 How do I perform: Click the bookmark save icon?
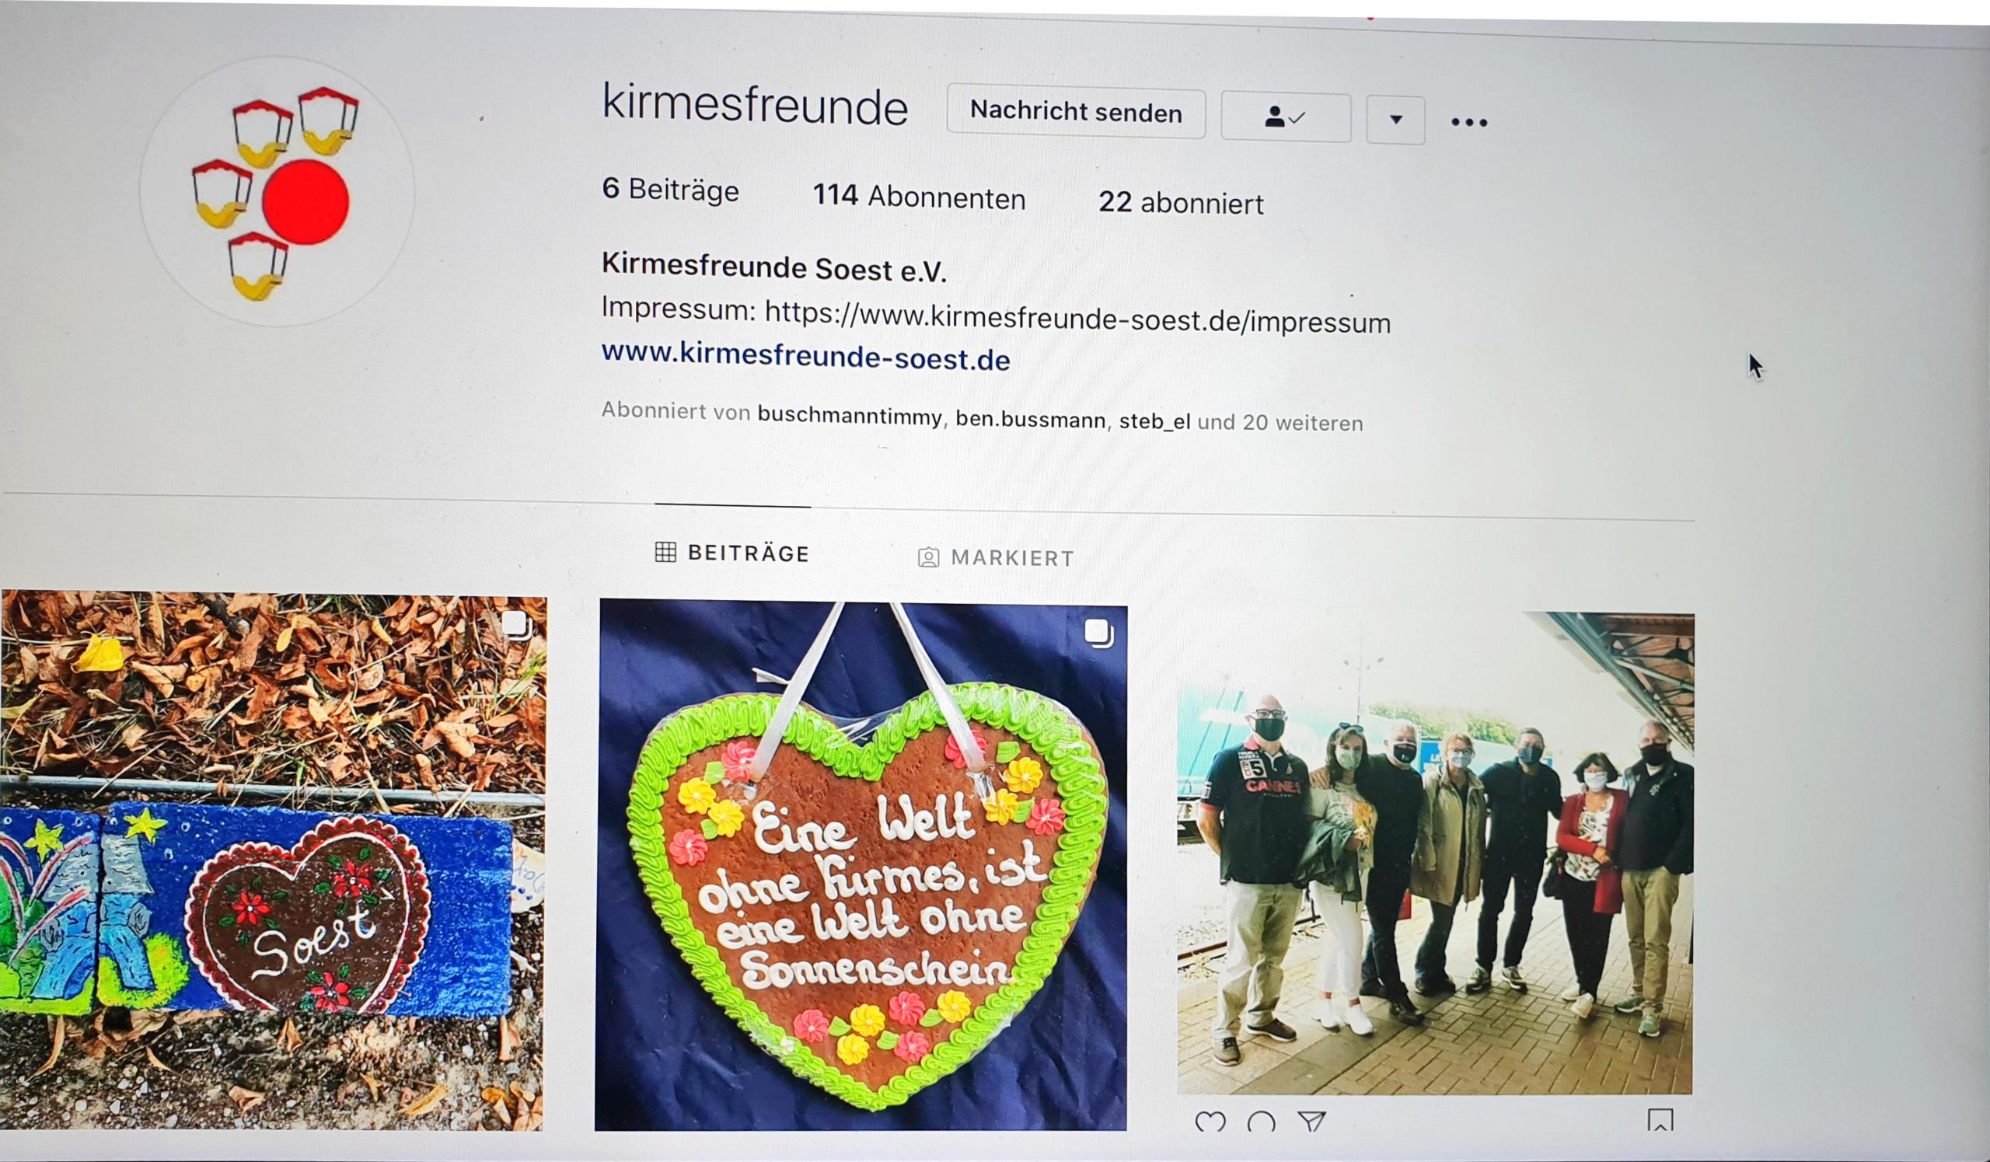coord(1660,1120)
